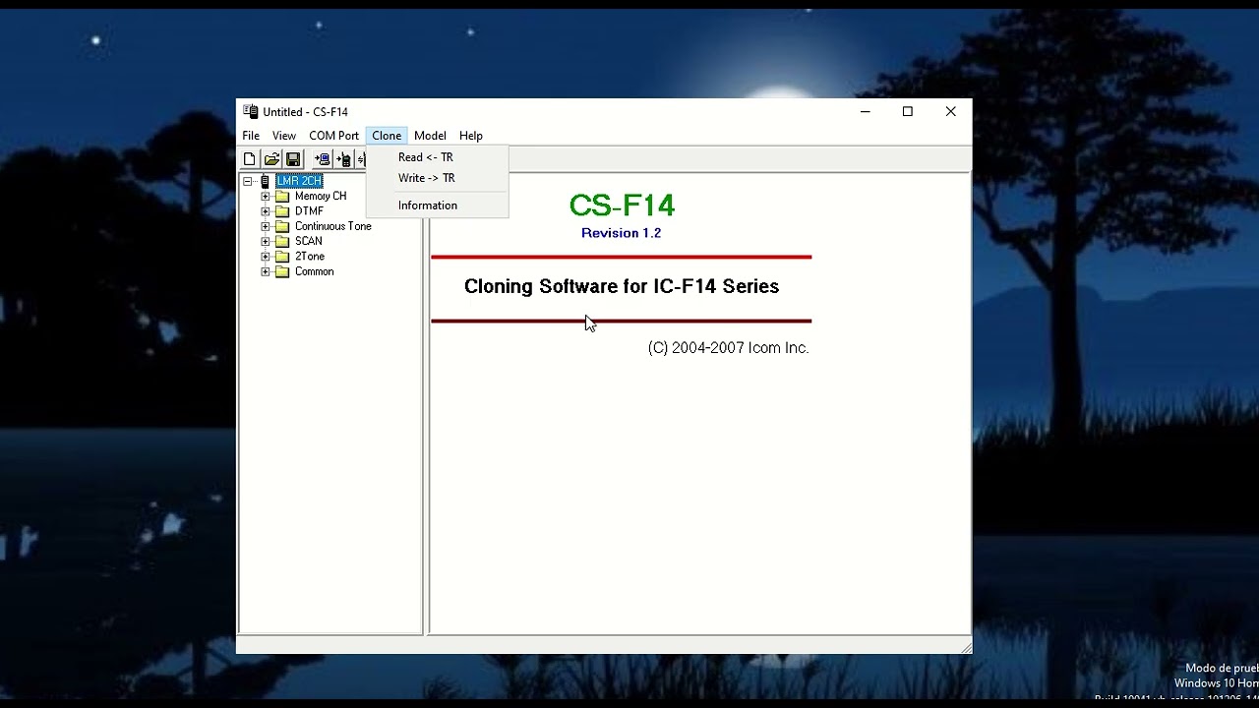The image size is (1259, 708).
Task: Click the folder icon next to SCAN
Action: [x=282, y=242]
